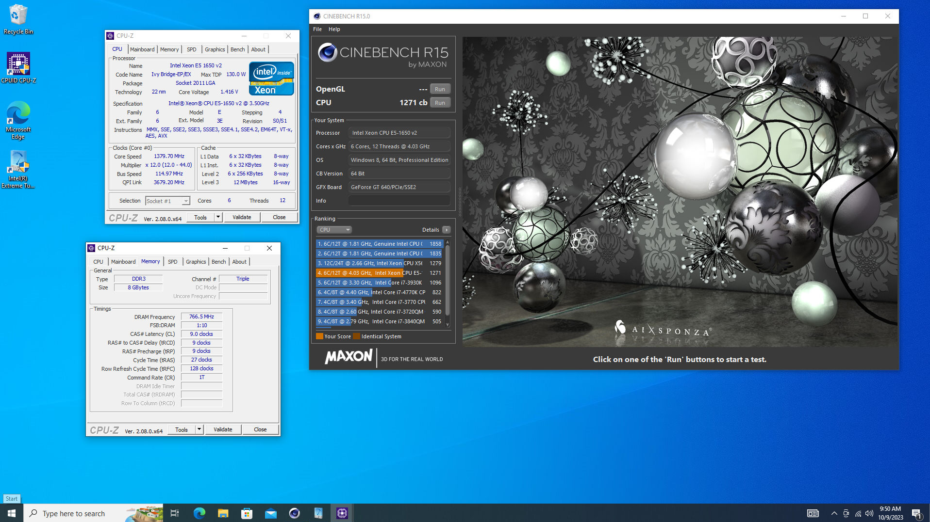Click the Processor field in Your System
The image size is (930, 522).
point(399,133)
